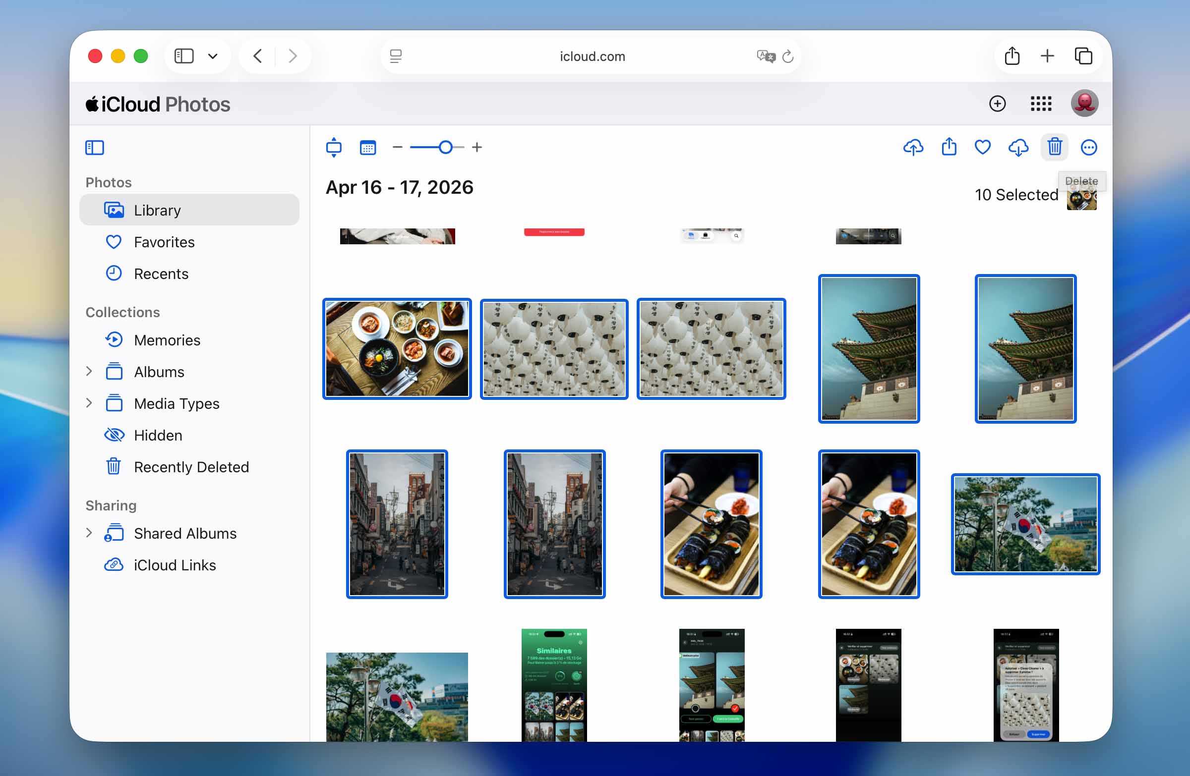The height and width of the screenshot is (776, 1190).
Task: Click the minus zoom out button
Action: click(397, 147)
